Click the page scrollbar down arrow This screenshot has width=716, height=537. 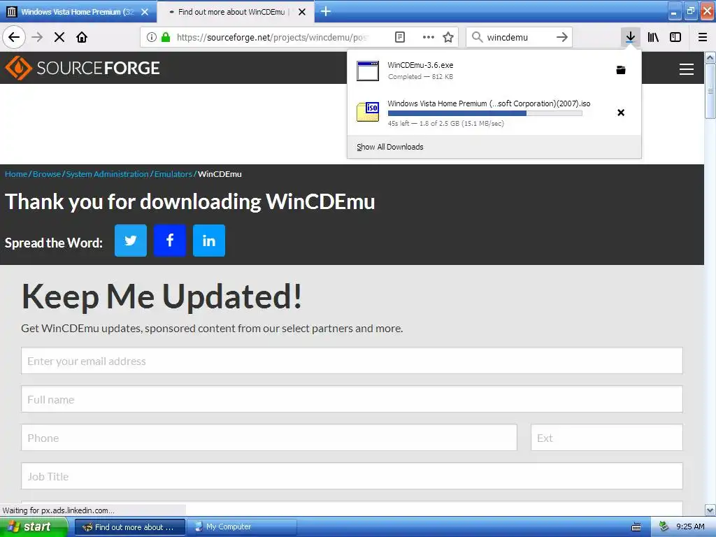coord(710,510)
